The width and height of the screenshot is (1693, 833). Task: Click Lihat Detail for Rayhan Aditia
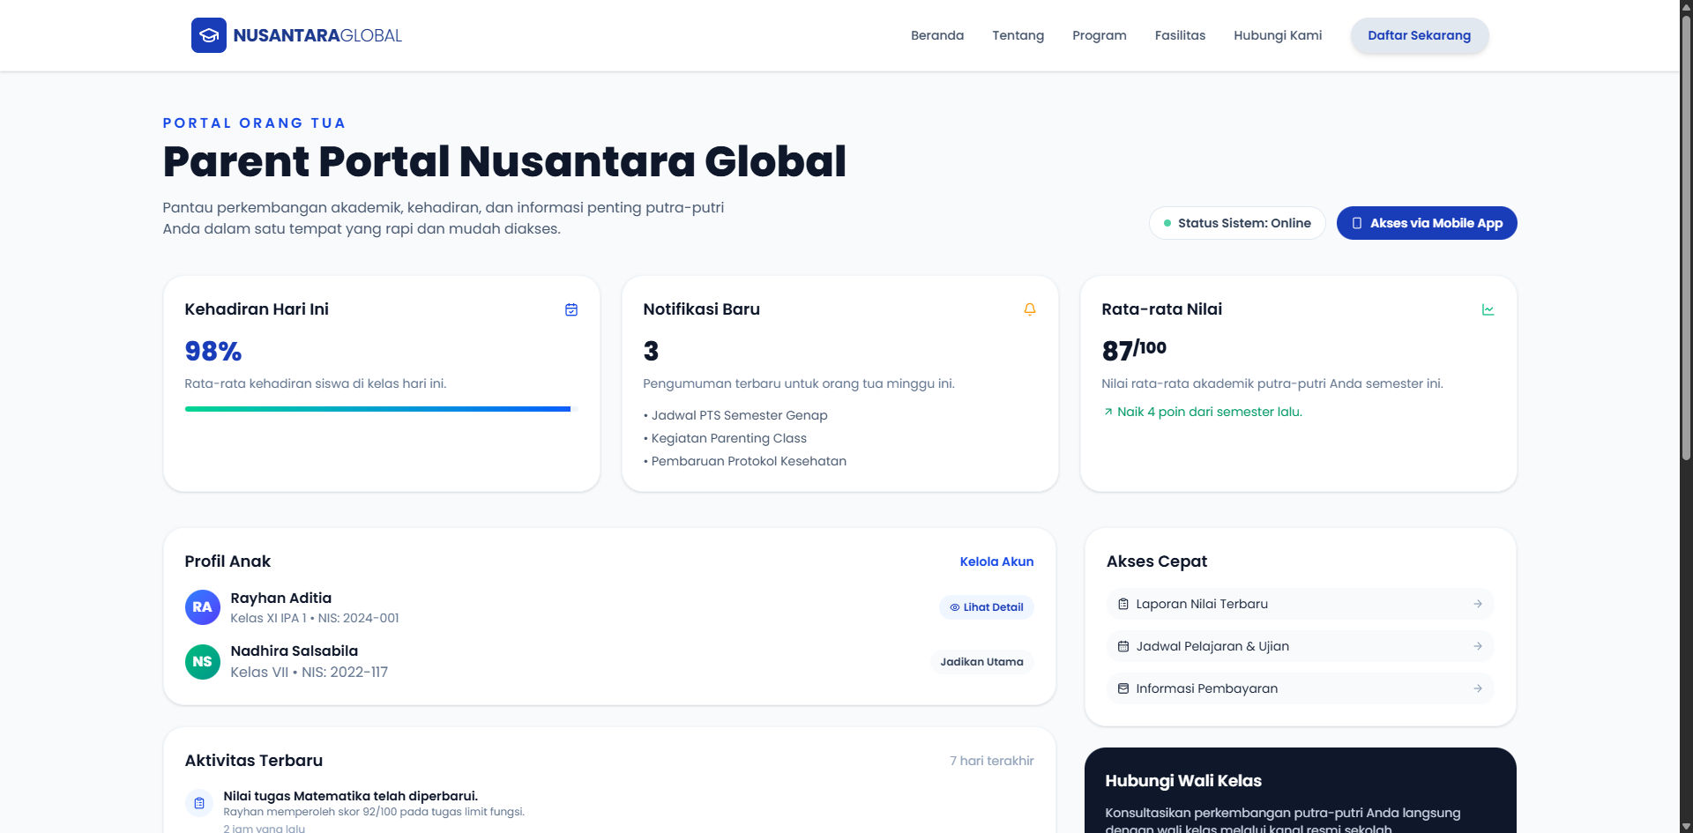point(986,607)
